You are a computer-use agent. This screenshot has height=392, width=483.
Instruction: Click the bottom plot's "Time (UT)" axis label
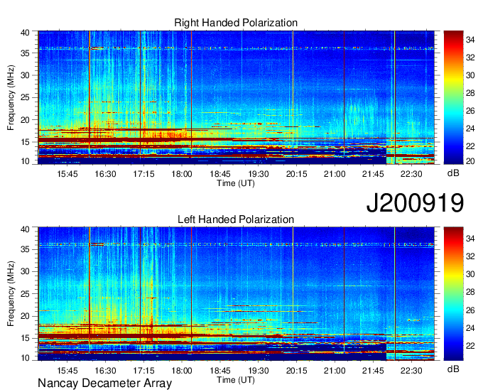236,380
